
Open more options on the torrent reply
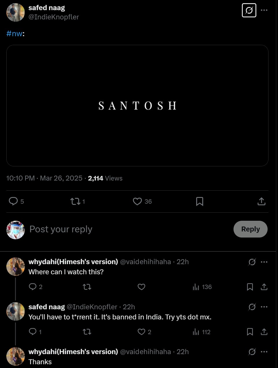(264, 307)
